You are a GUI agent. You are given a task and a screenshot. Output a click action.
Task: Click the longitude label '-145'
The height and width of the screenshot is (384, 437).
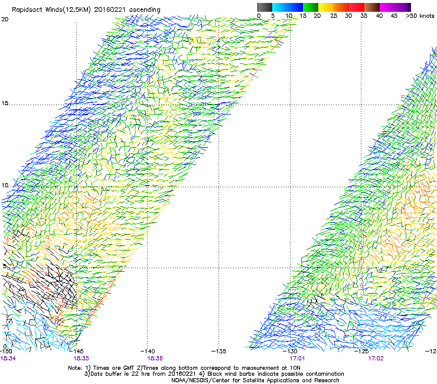(x=76, y=351)
